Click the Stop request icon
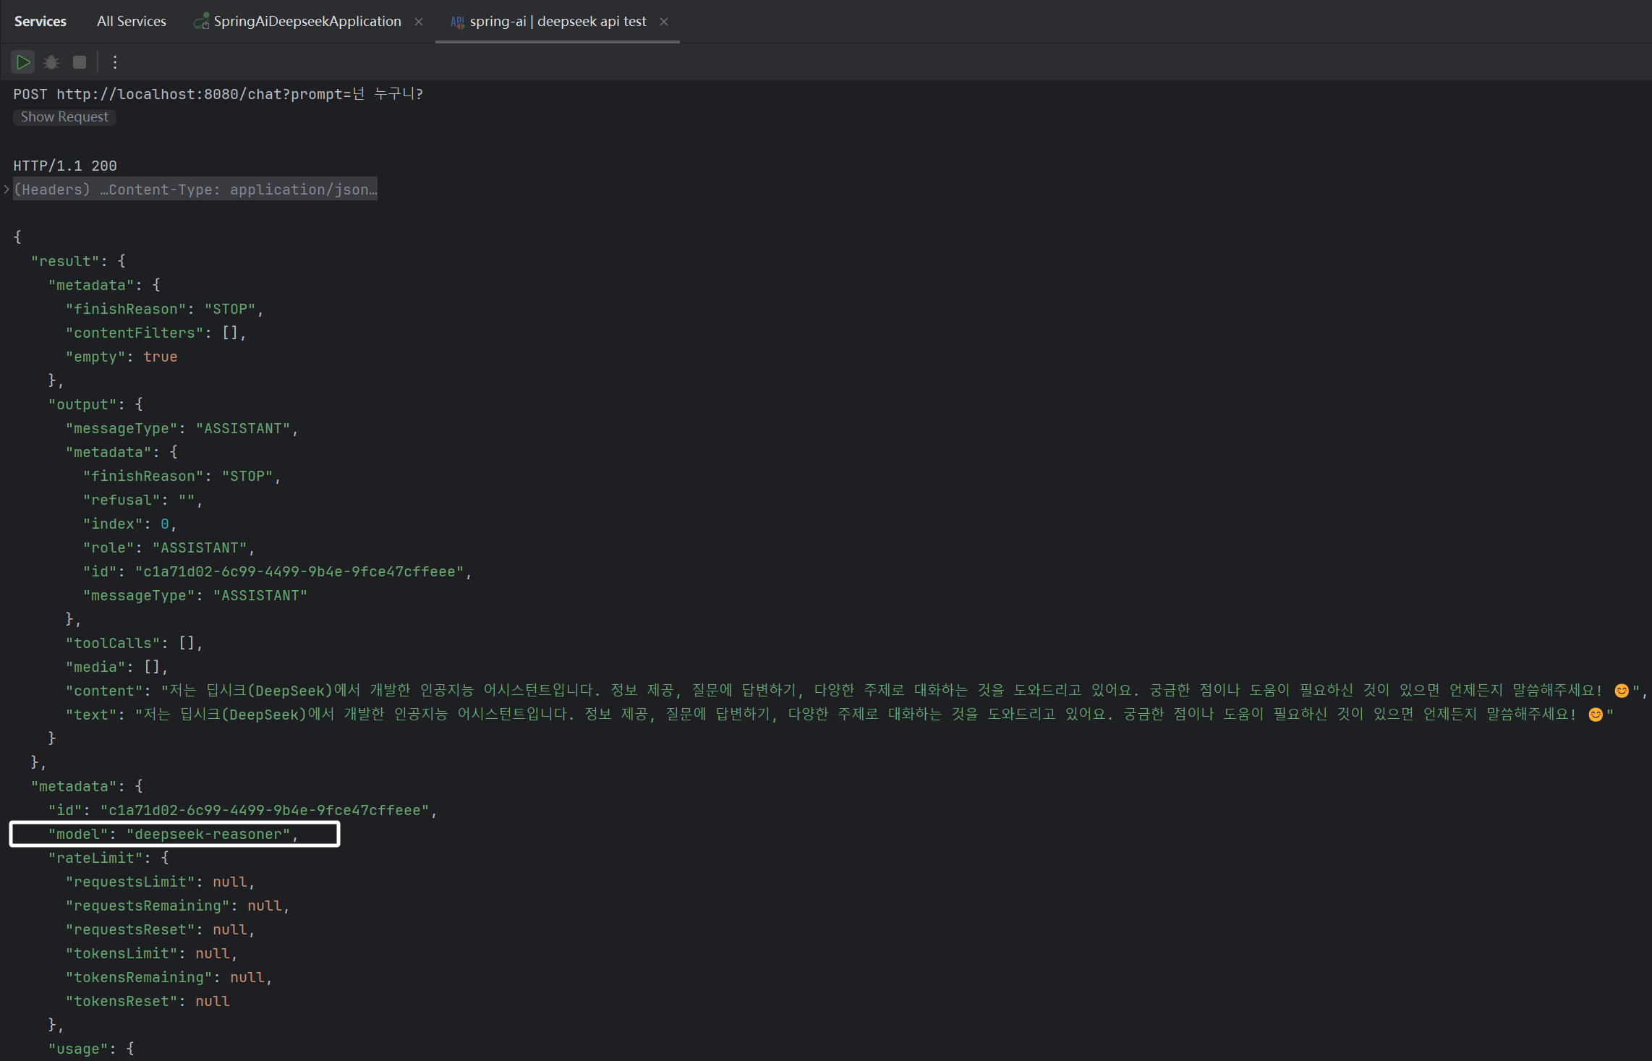1652x1061 pixels. tap(78, 60)
